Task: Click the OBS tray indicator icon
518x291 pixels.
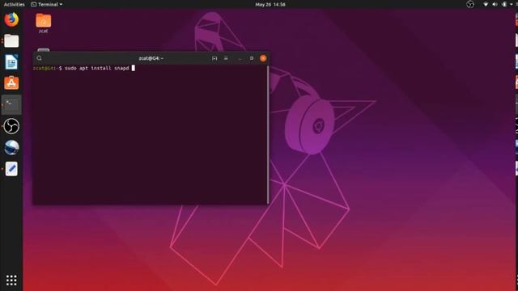Action: [x=470, y=4]
